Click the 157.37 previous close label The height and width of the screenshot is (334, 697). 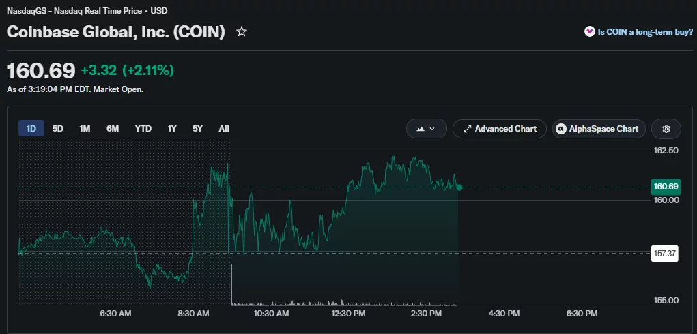coord(665,254)
